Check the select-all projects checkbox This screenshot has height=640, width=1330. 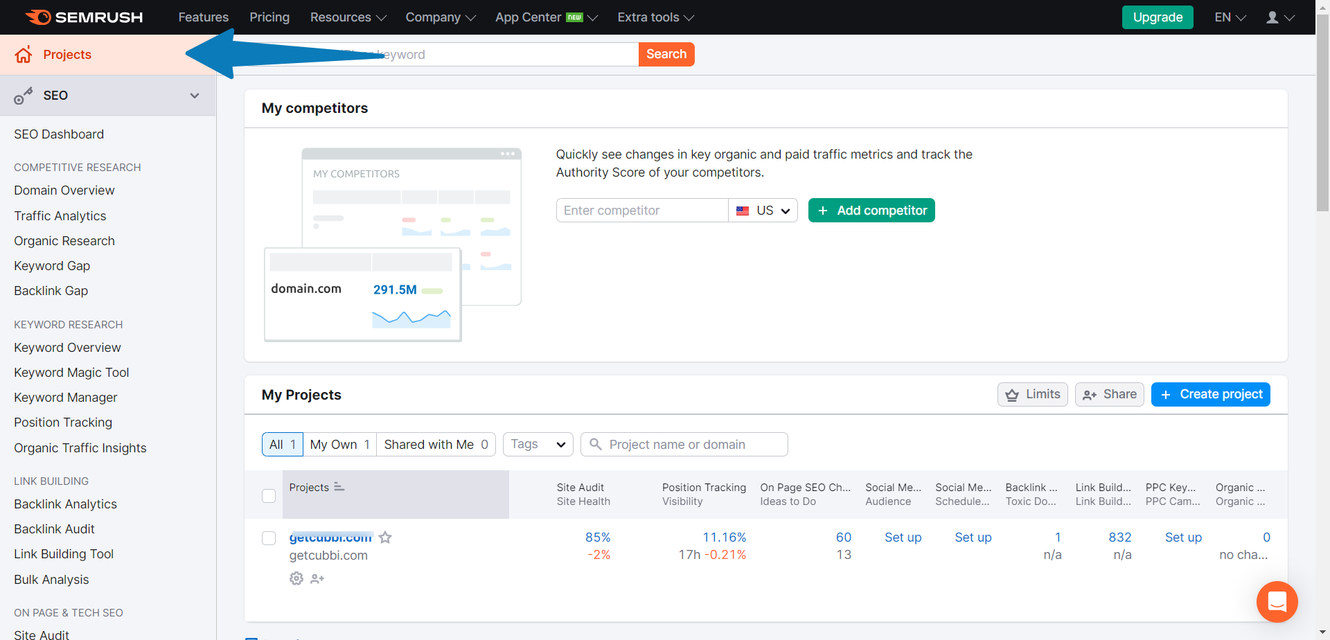[x=269, y=496]
